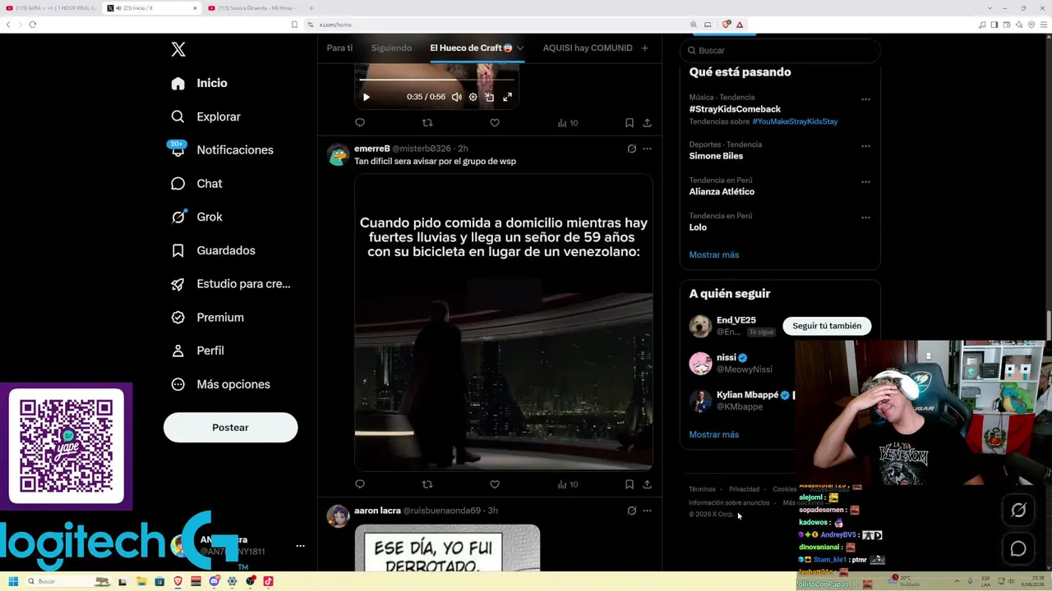The image size is (1052, 591).
Task: Mute the video volume
Action: click(457, 97)
